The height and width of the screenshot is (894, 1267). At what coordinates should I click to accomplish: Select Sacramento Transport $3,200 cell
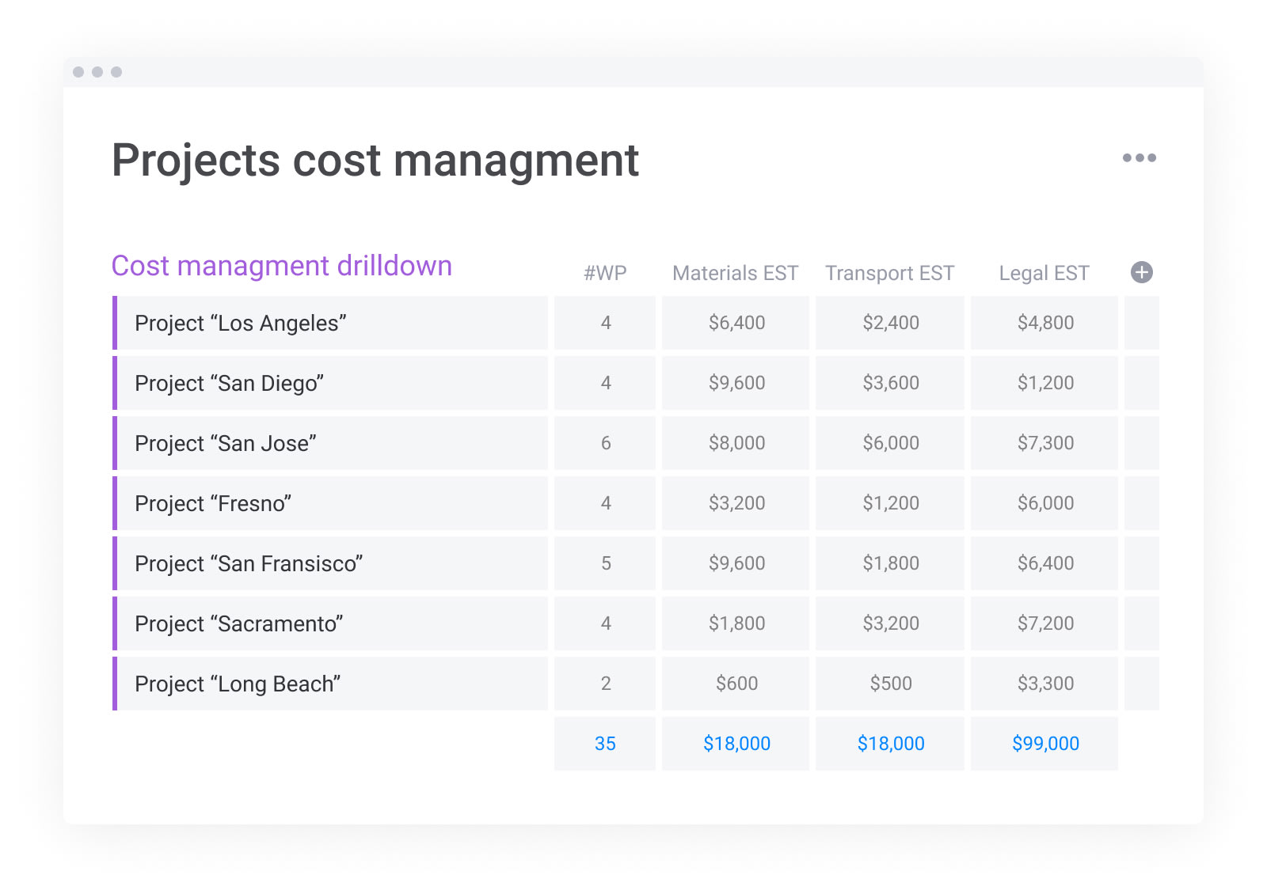pyautogui.click(x=890, y=623)
